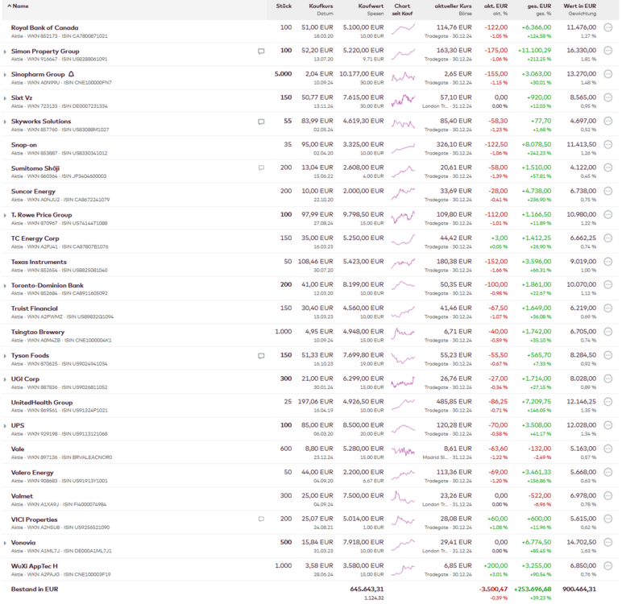The image size is (622, 604).
Task: Select the total gain +253.696,68
Action: 533,589
